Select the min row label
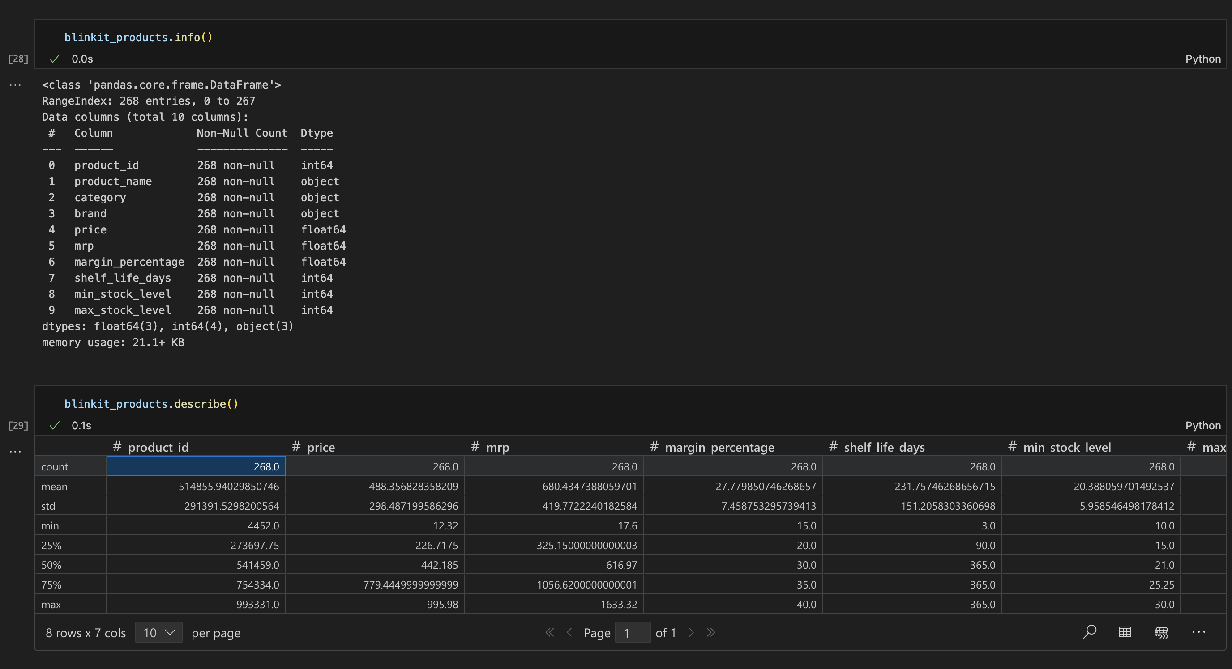This screenshot has width=1232, height=669. (71, 525)
